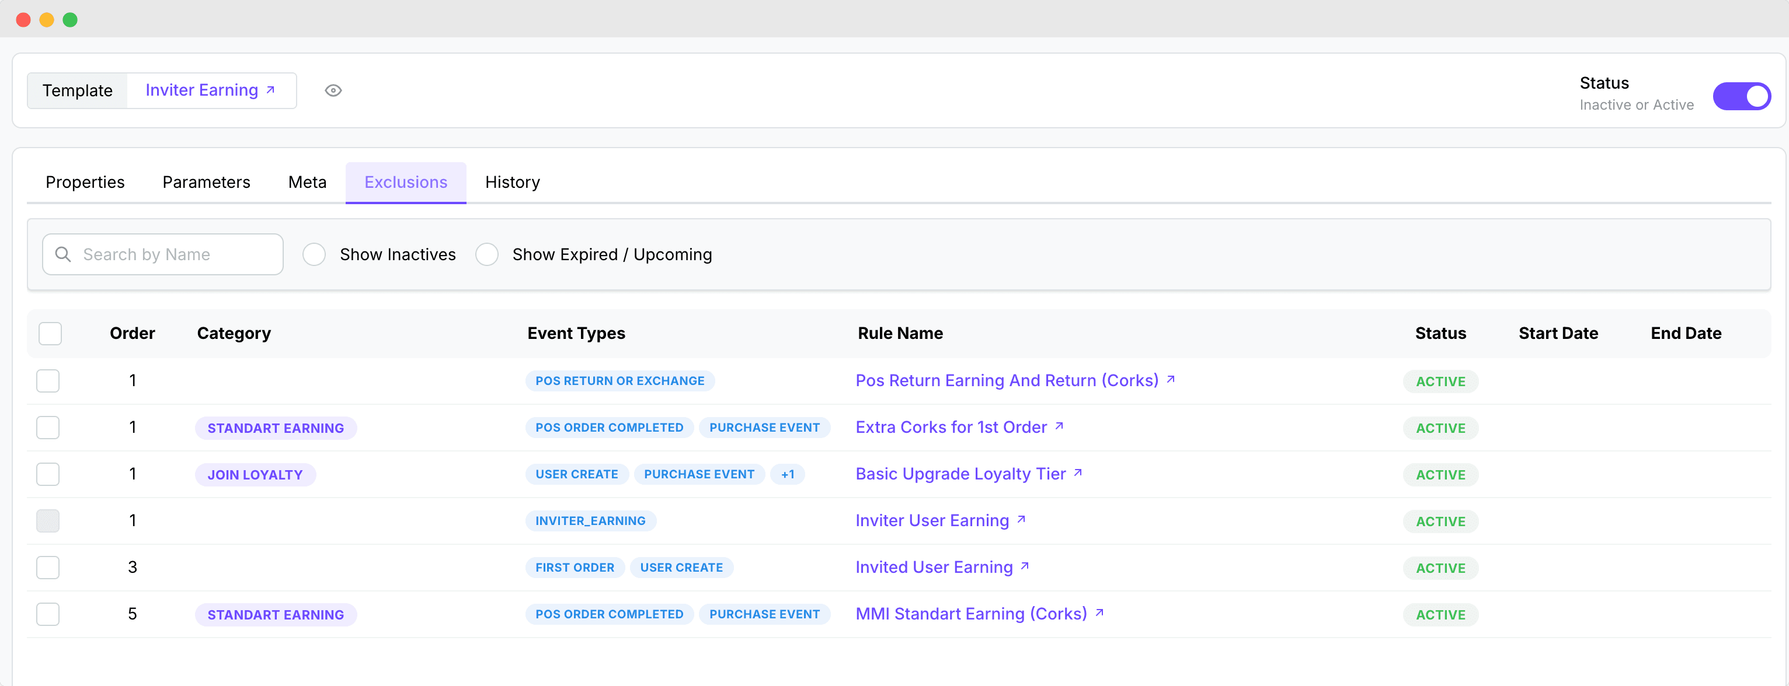The height and width of the screenshot is (686, 1789).
Task: Tick the checkbox for Invited User Earning row
Action: (48, 568)
